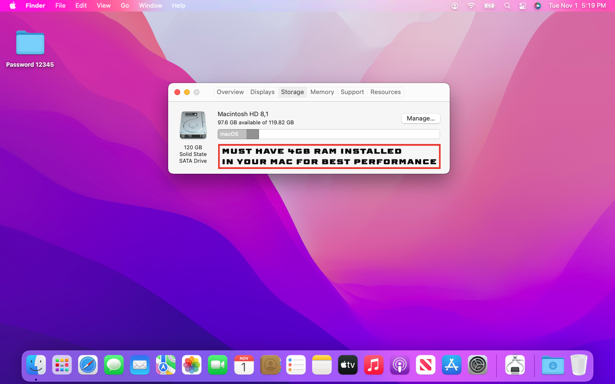Open Downloads folder in the Dock
Screen dimensions: 615x384
(x=553, y=365)
